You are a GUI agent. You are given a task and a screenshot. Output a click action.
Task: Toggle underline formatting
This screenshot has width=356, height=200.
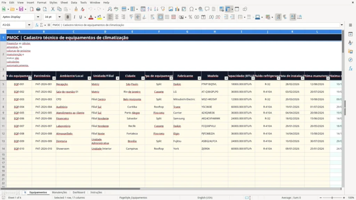[80, 17]
